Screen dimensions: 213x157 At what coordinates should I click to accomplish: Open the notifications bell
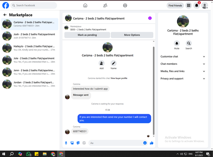pyautogui.click(x=197, y=6)
